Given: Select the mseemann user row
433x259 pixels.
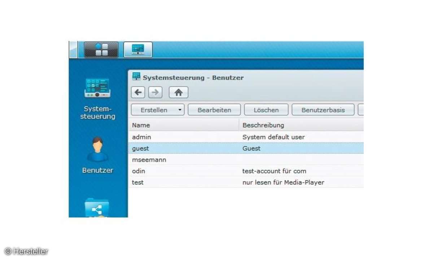Looking at the screenshot, I should [x=246, y=159].
